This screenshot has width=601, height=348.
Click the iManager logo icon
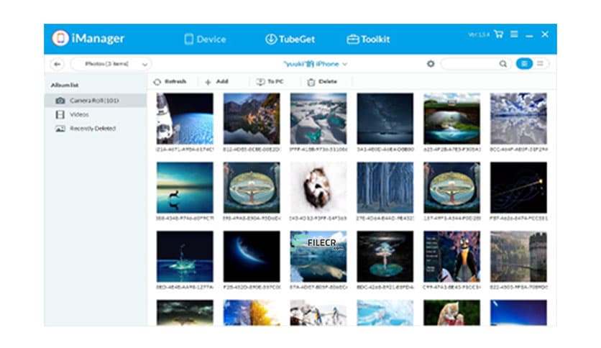pyautogui.click(x=60, y=38)
